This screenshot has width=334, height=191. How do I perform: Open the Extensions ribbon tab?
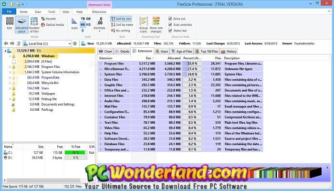tap(99, 12)
